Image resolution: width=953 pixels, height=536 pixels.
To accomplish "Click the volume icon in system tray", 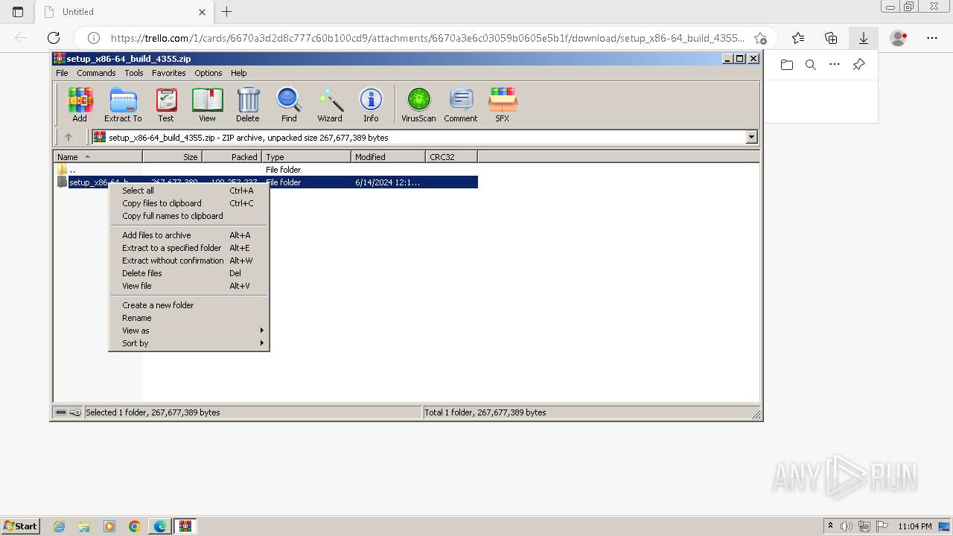I will [847, 526].
